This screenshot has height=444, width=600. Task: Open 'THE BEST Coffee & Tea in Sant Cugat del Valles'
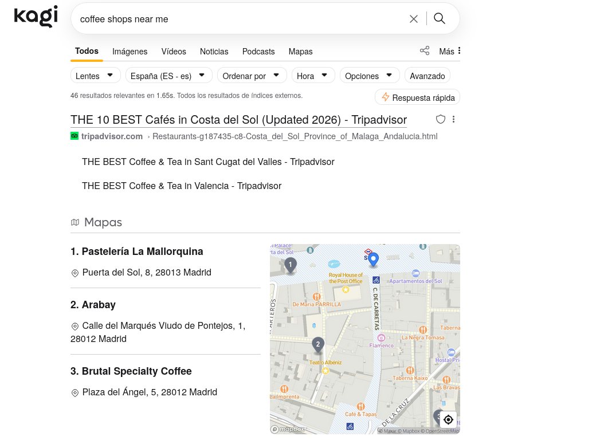[208, 162]
